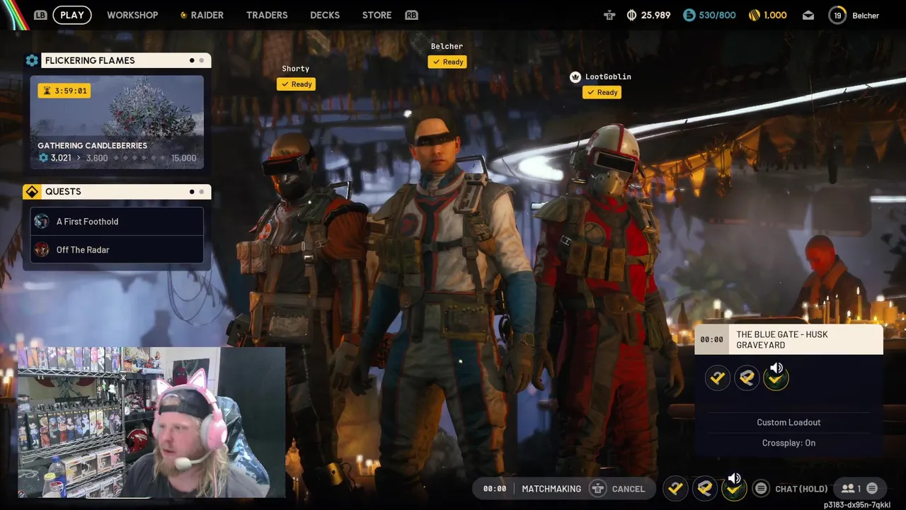Toggle the Crossplay: On setting
The height and width of the screenshot is (510, 906).
789,443
